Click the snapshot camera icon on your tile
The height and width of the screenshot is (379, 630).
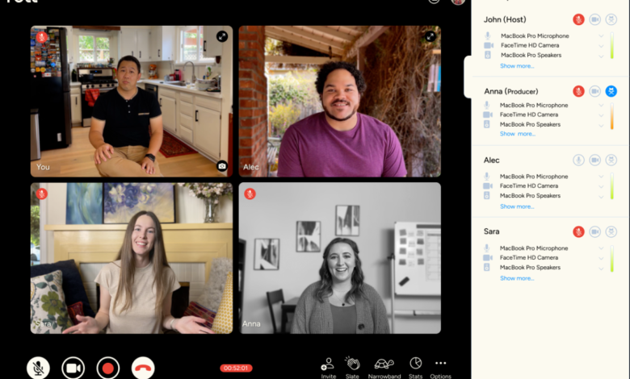[x=222, y=165]
